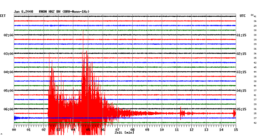This screenshot has height=137, width=258.
Task: Click the UTC time label "03:15"
Action: [241, 72]
